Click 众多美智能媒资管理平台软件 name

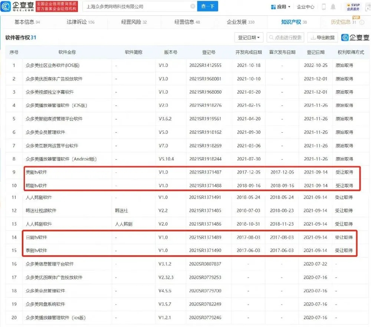(54, 119)
